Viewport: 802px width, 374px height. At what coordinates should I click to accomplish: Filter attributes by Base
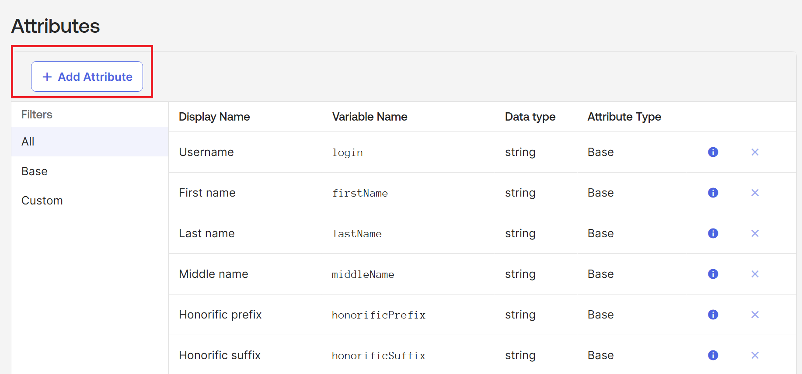click(35, 171)
